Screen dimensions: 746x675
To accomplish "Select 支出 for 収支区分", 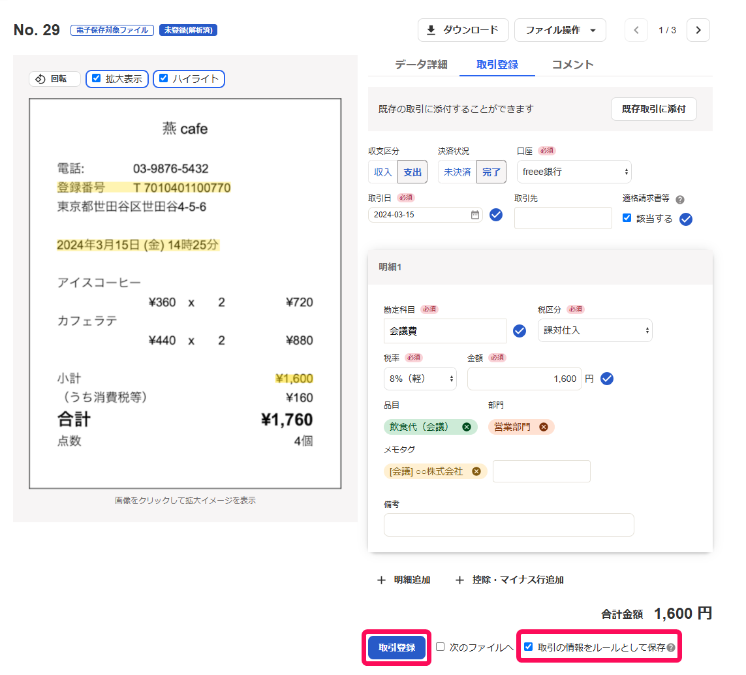I will (x=412, y=172).
